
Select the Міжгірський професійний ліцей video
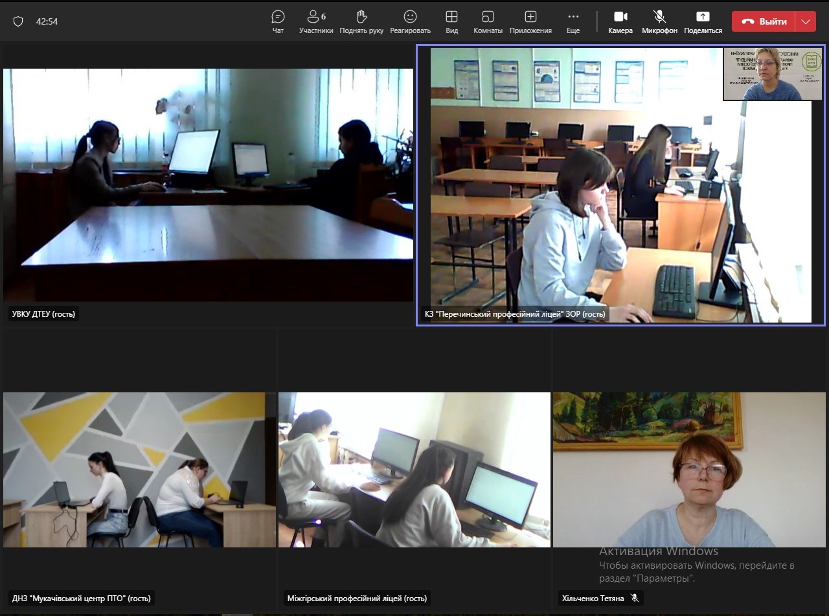tap(414, 470)
